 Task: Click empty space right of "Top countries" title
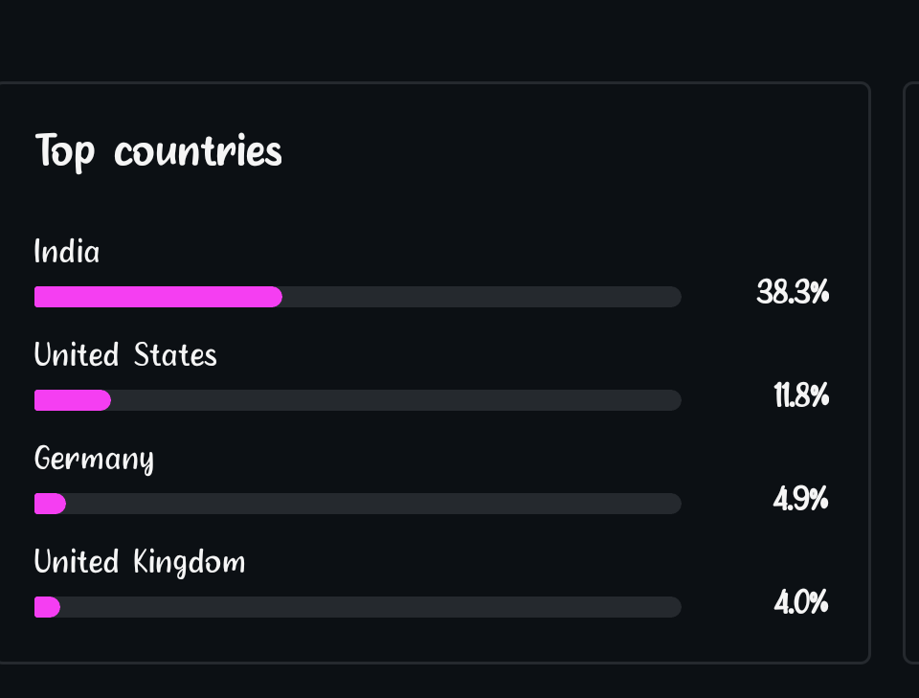coord(574,151)
